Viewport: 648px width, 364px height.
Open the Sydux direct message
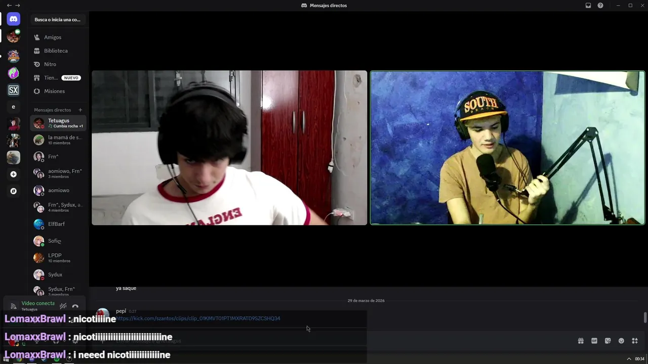point(58,275)
